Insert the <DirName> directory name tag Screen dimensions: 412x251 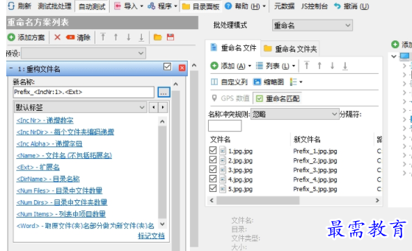point(48,179)
